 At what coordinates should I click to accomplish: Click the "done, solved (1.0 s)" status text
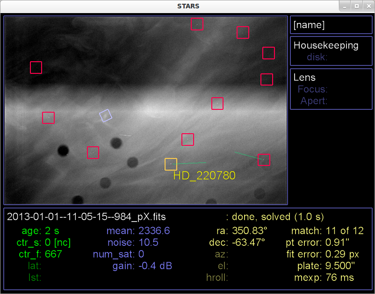(278, 217)
